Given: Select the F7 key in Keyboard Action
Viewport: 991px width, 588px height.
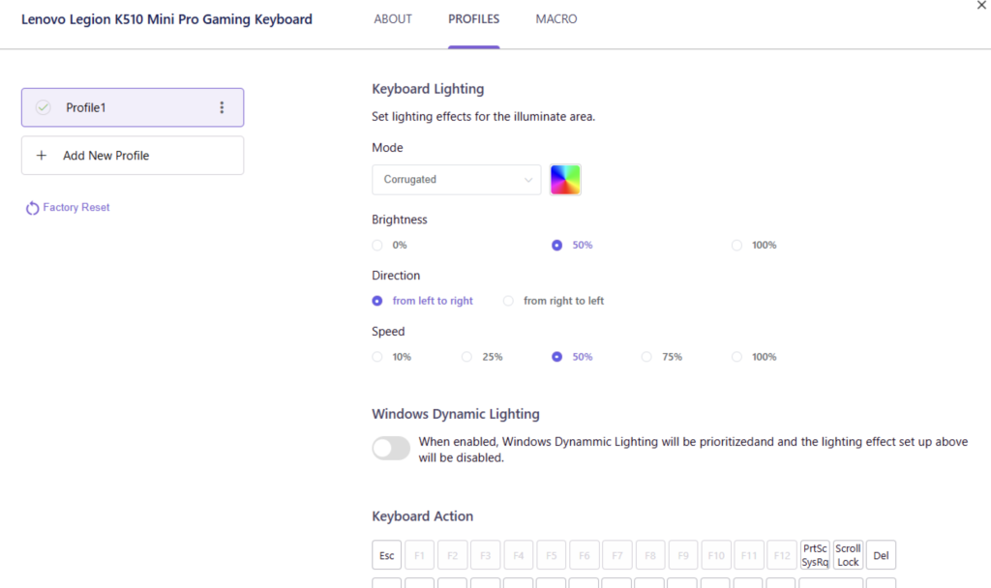Looking at the screenshot, I should (616, 555).
